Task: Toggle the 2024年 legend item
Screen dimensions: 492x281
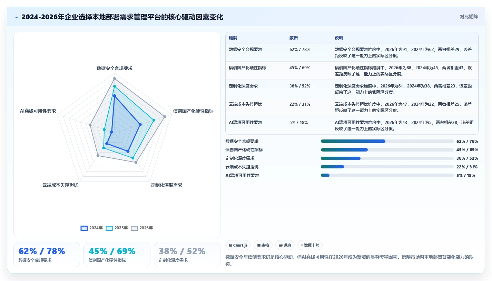Action: 92,228
